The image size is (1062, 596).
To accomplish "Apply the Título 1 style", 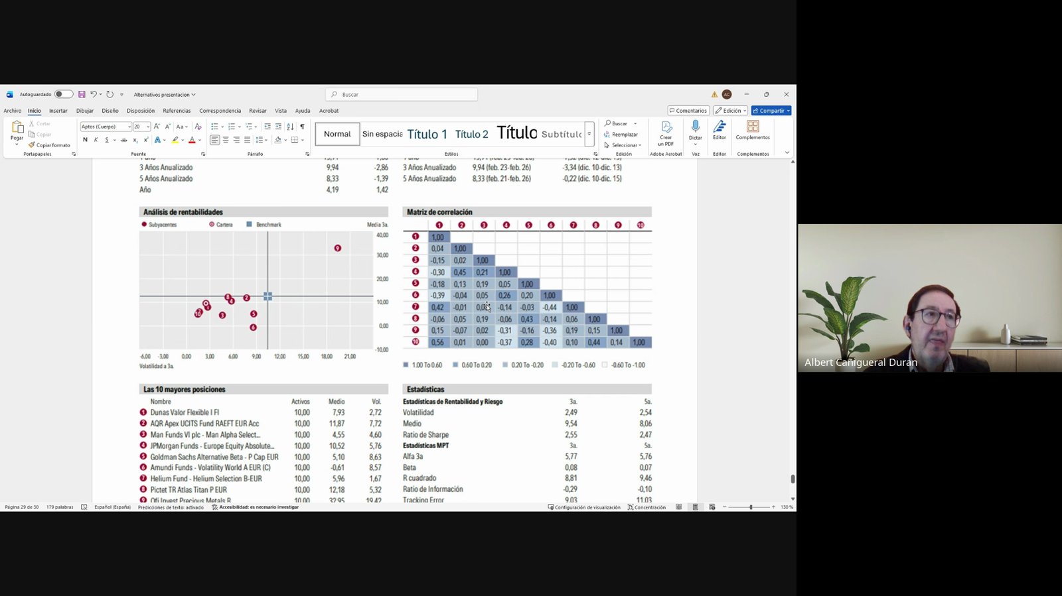I will [427, 134].
